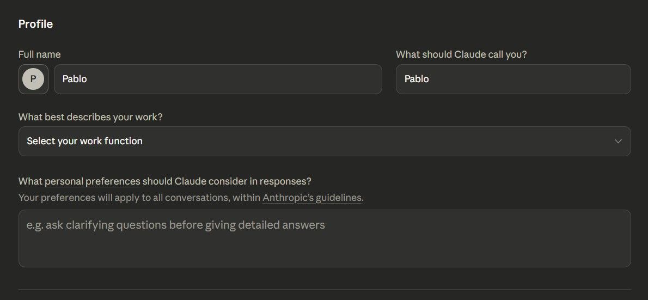This screenshot has height=300, width=648.
Task: Open the "Anthropic's guidelines" link
Action: coord(312,198)
